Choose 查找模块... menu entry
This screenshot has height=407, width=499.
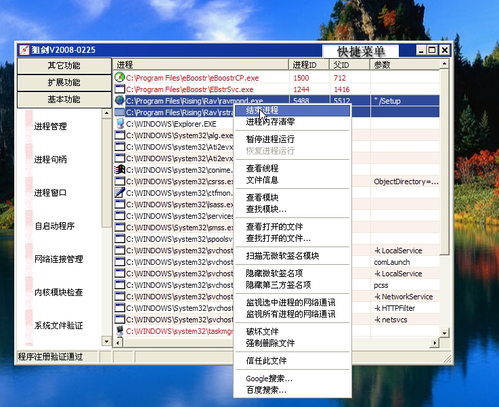click(x=292, y=209)
